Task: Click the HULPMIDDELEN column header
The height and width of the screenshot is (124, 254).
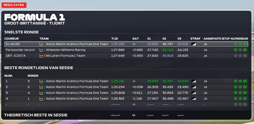Action: (x=239, y=39)
